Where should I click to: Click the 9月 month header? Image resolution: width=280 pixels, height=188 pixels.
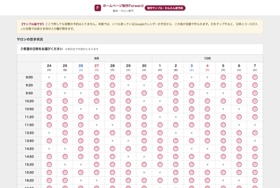[97, 58]
